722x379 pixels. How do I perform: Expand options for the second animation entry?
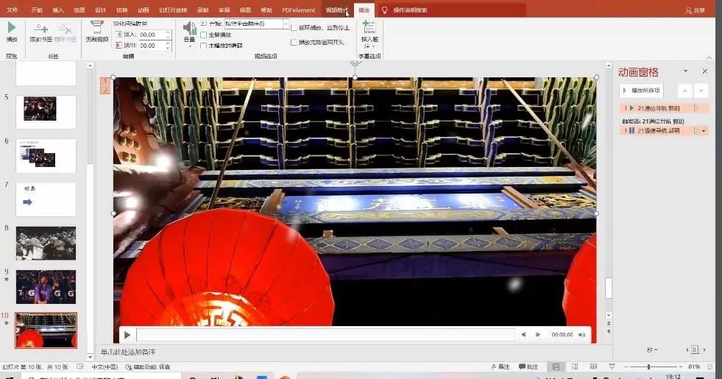tap(704, 131)
